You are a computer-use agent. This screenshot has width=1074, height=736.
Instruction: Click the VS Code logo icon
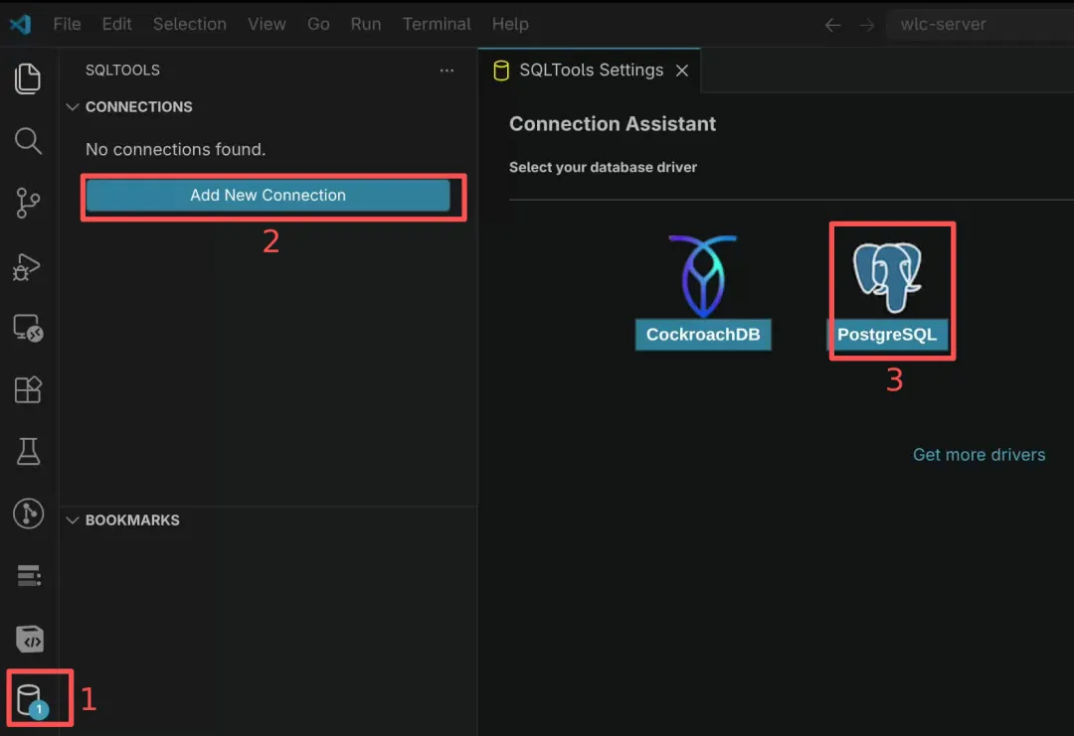tap(21, 24)
